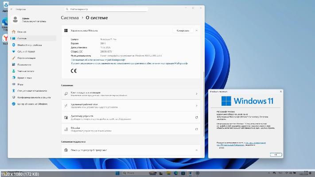Open Центр обновления Windows section
The image size is (315, 177).
click(x=33, y=104)
